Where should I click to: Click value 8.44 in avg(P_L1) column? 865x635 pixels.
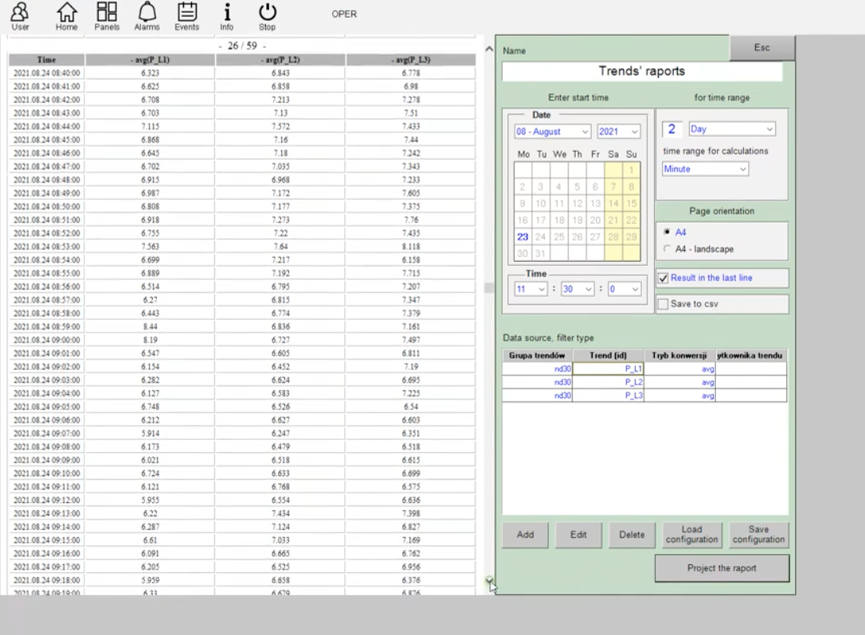pos(150,327)
